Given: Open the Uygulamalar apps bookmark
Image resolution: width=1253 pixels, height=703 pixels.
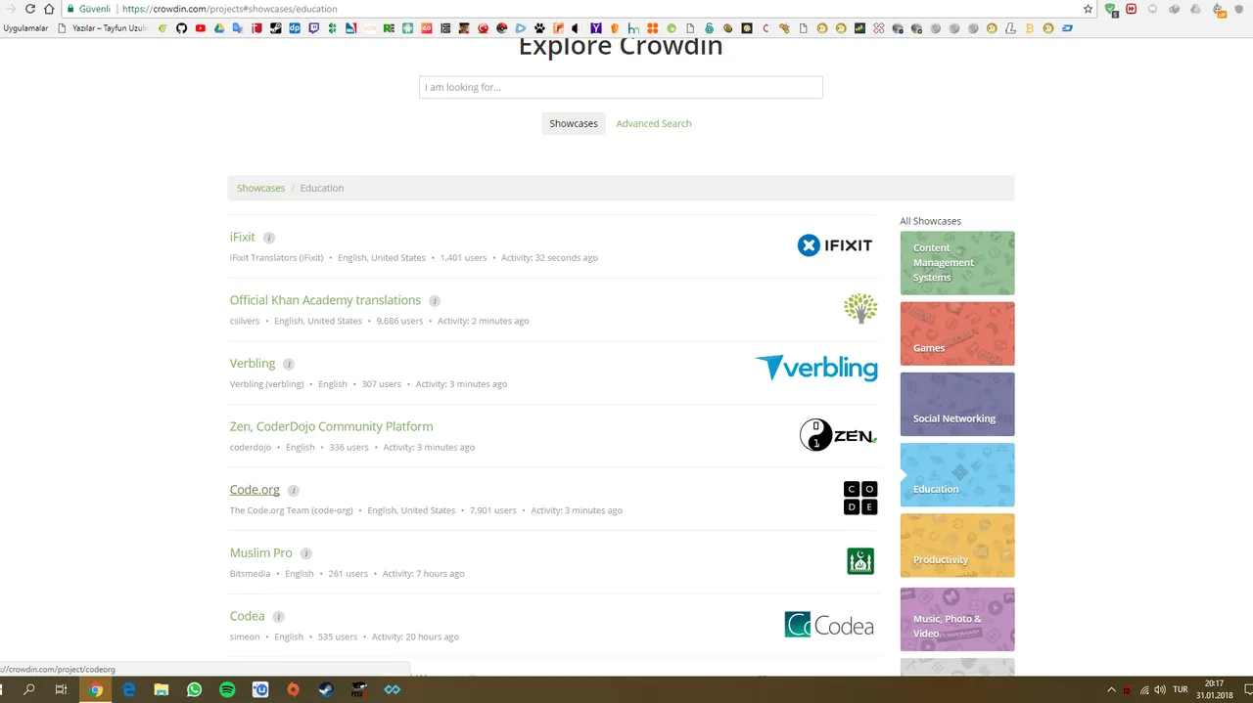Looking at the screenshot, I should (25, 28).
